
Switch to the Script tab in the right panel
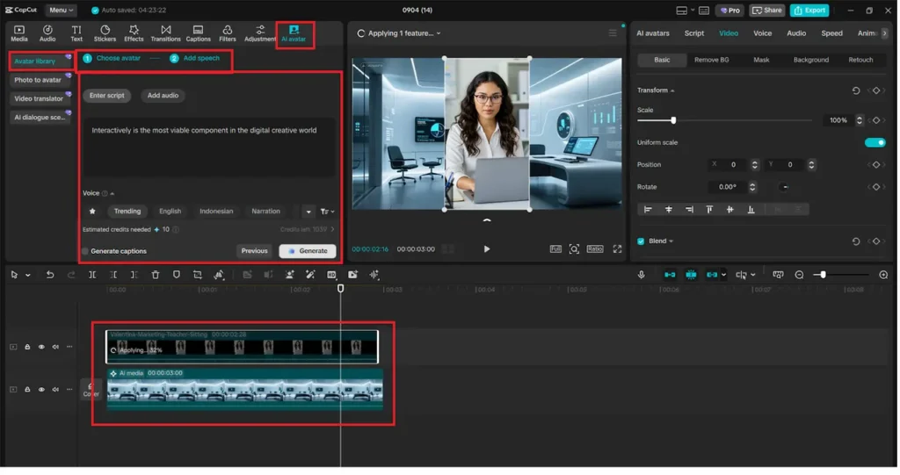click(x=694, y=33)
